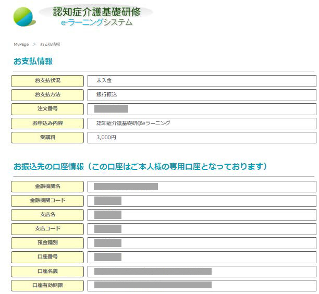Select the お支払方法 label cell
319x294 pixels.
point(47,95)
